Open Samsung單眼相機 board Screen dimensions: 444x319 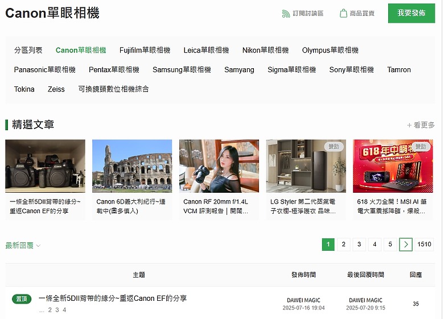tap(182, 69)
